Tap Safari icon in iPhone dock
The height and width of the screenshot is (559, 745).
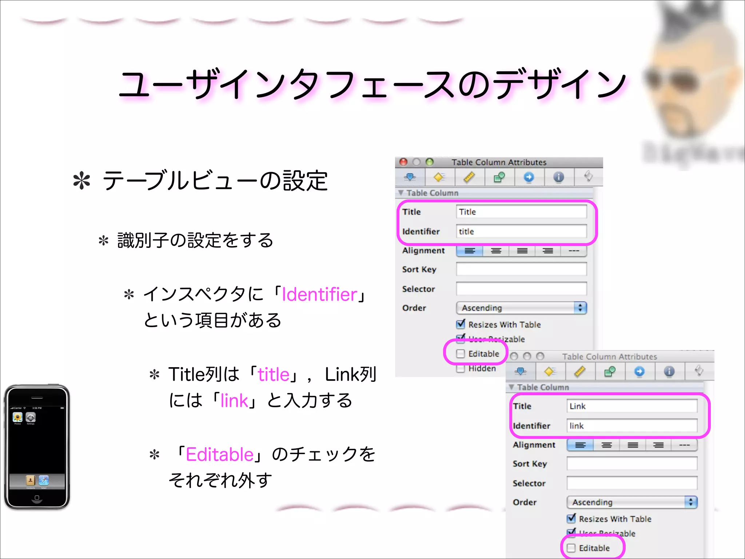click(x=44, y=480)
